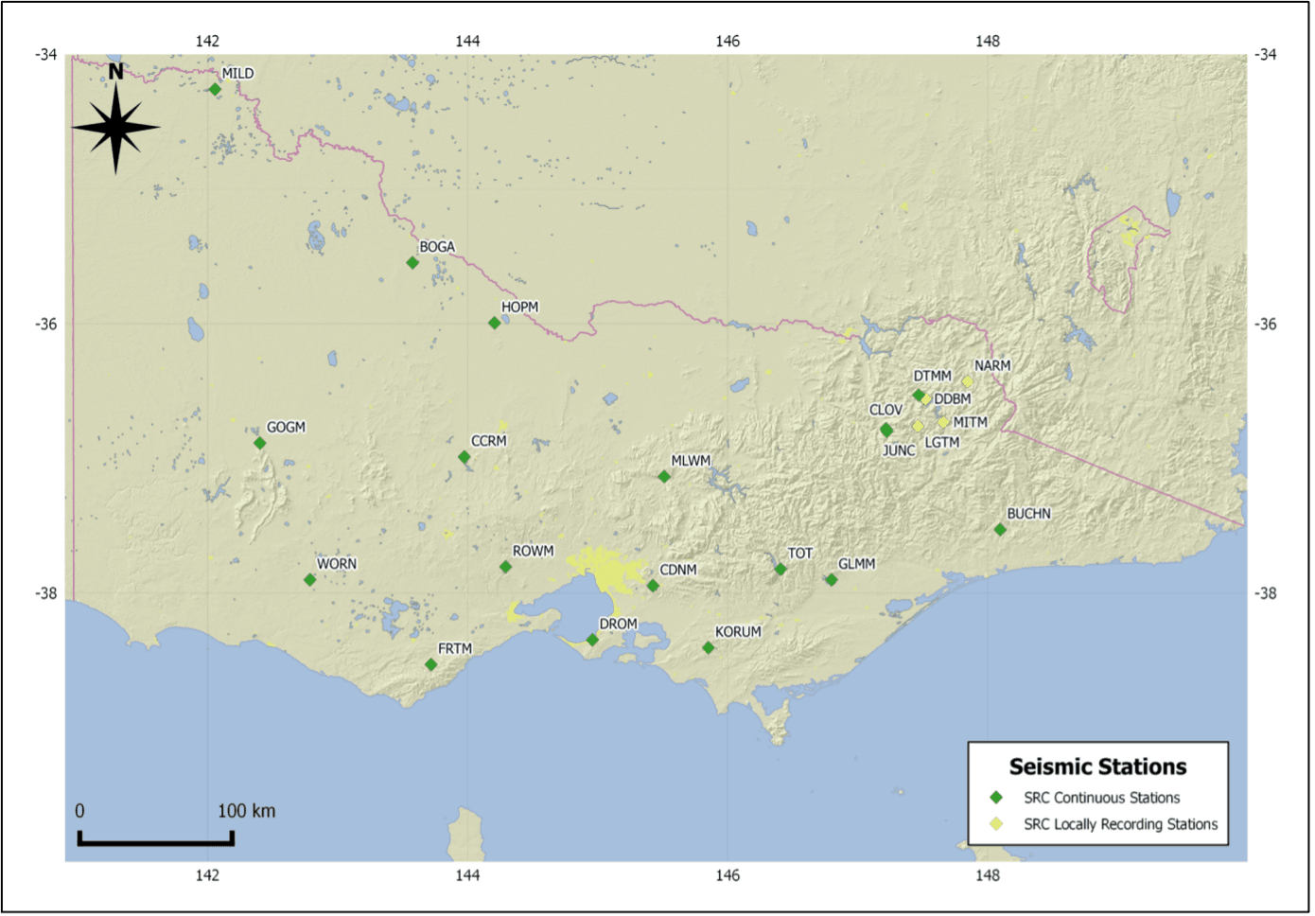Click the scale bar line
Viewport: 1315px width, 916px height.
click(x=156, y=838)
